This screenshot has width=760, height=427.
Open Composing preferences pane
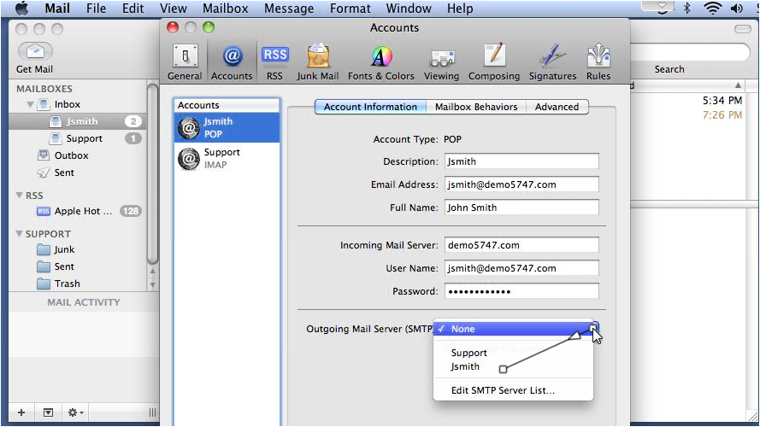(x=494, y=62)
